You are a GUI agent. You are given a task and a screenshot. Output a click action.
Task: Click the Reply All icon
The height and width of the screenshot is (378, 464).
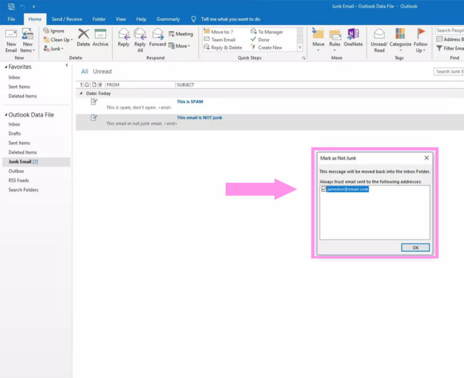(x=140, y=35)
